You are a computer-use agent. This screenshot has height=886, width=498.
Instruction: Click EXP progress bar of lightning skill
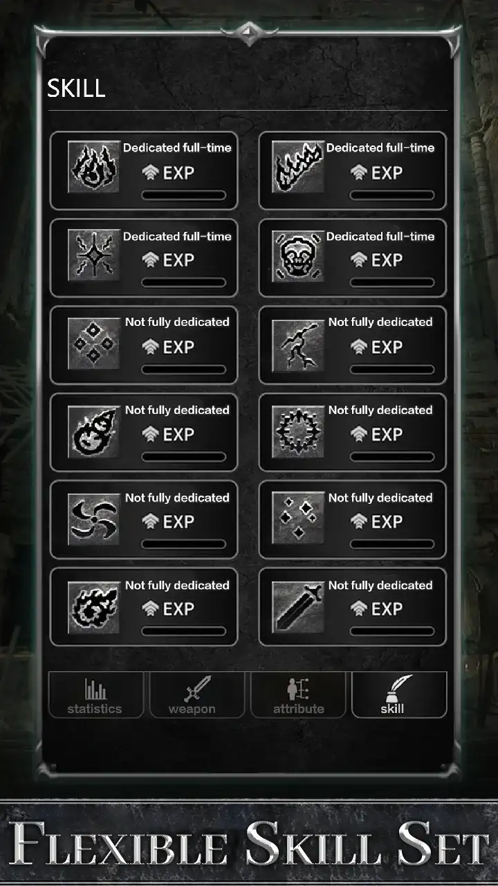point(392,370)
